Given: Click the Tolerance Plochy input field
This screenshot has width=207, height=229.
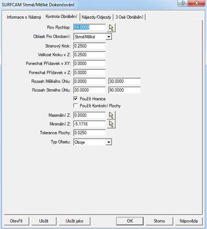Looking at the screenshot, I should click(x=90, y=133).
